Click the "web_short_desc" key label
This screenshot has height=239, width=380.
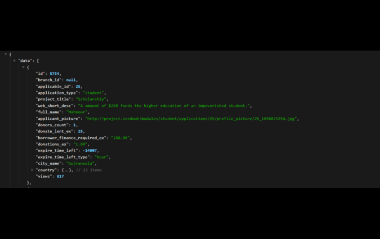click(55, 106)
